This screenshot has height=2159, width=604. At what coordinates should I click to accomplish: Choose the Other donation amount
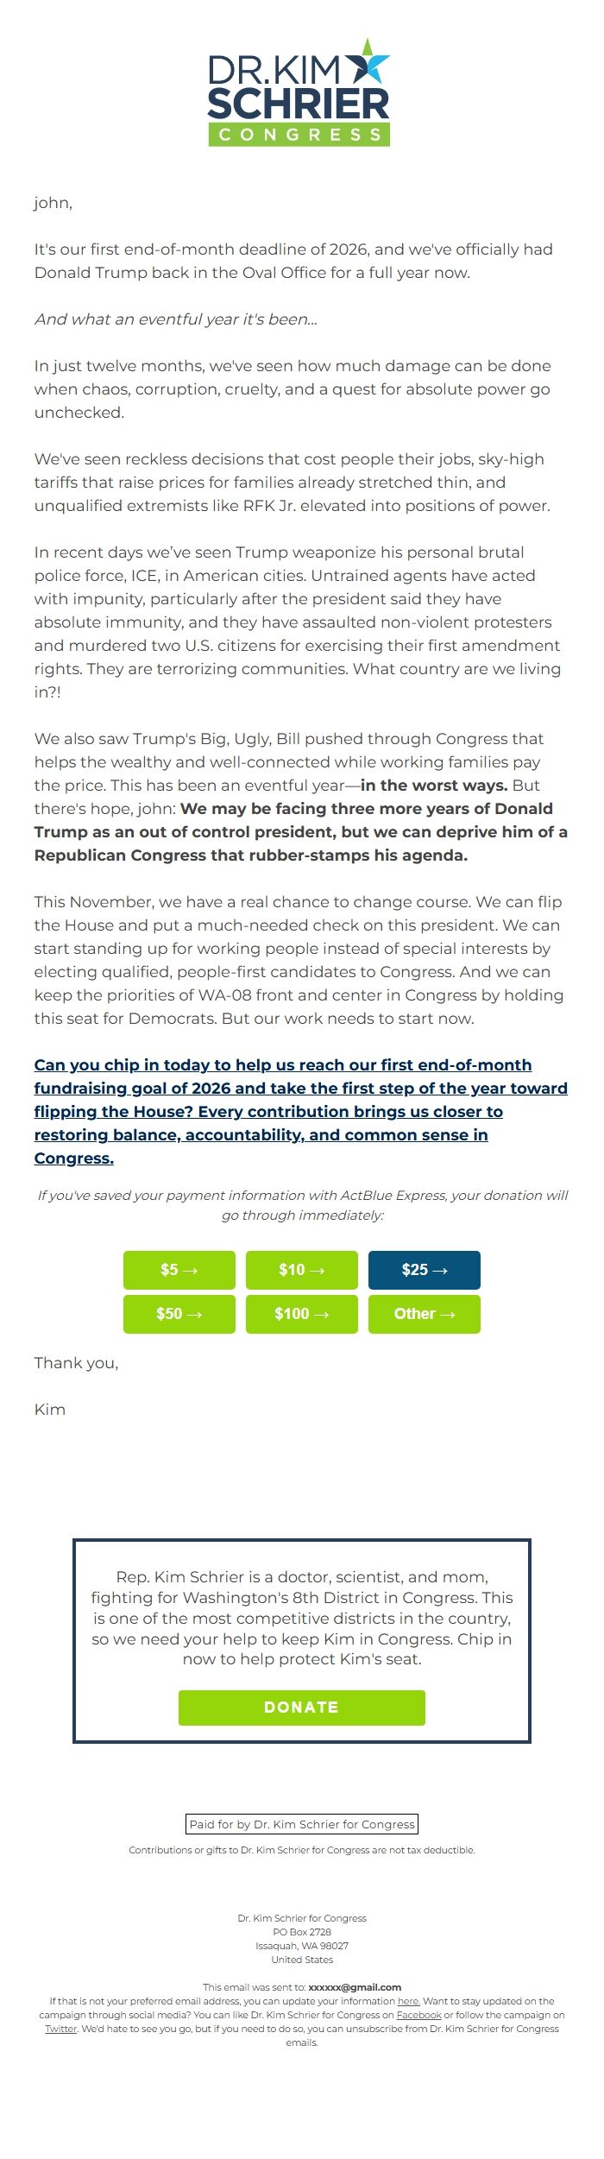(424, 1313)
